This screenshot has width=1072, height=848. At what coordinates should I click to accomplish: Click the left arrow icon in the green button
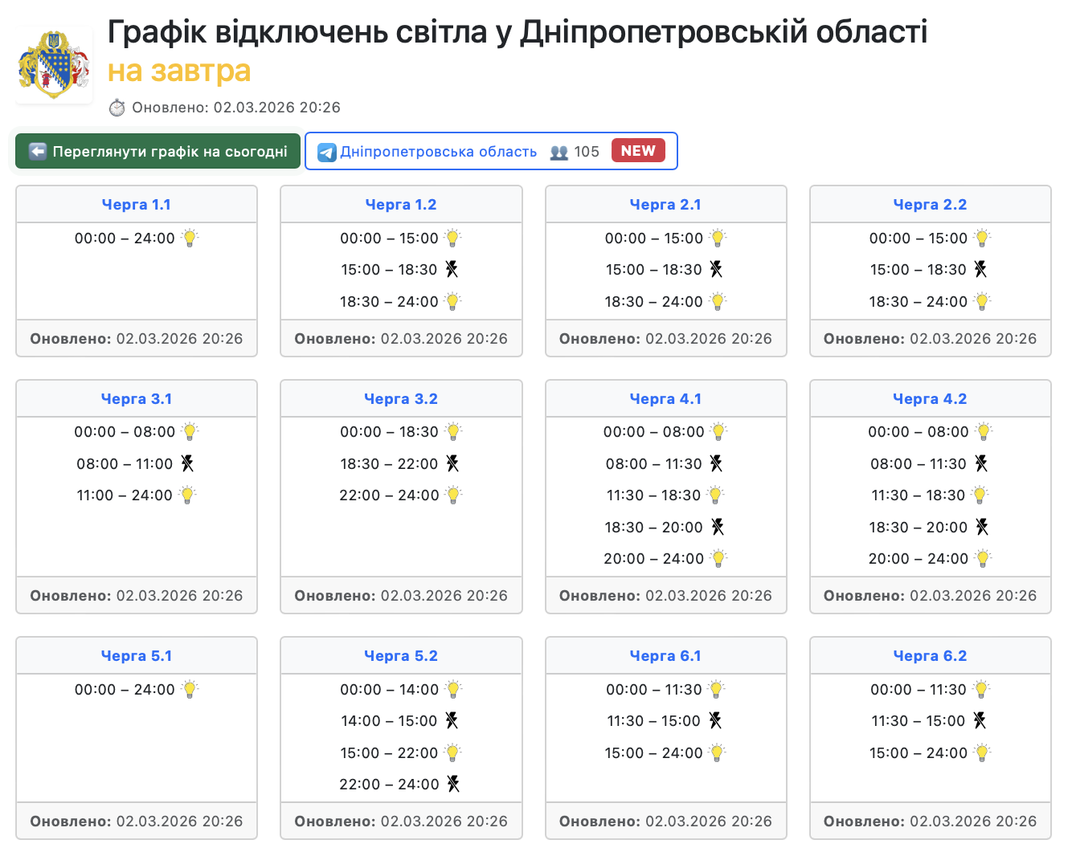pos(38,151)
